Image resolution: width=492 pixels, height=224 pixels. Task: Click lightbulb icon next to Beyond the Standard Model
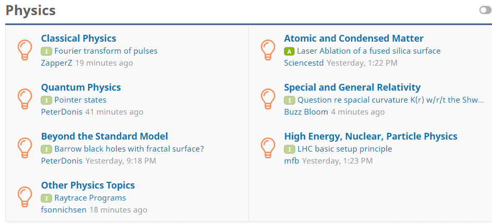pyautogui.click(x=25, y=148)
